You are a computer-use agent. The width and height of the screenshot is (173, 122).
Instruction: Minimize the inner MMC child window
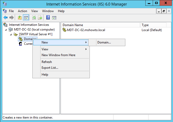pyautogui.click(x=159, y=11)
